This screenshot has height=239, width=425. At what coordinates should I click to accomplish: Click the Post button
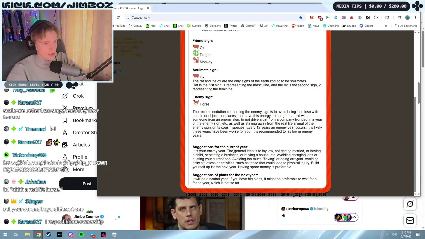[87, 184]
